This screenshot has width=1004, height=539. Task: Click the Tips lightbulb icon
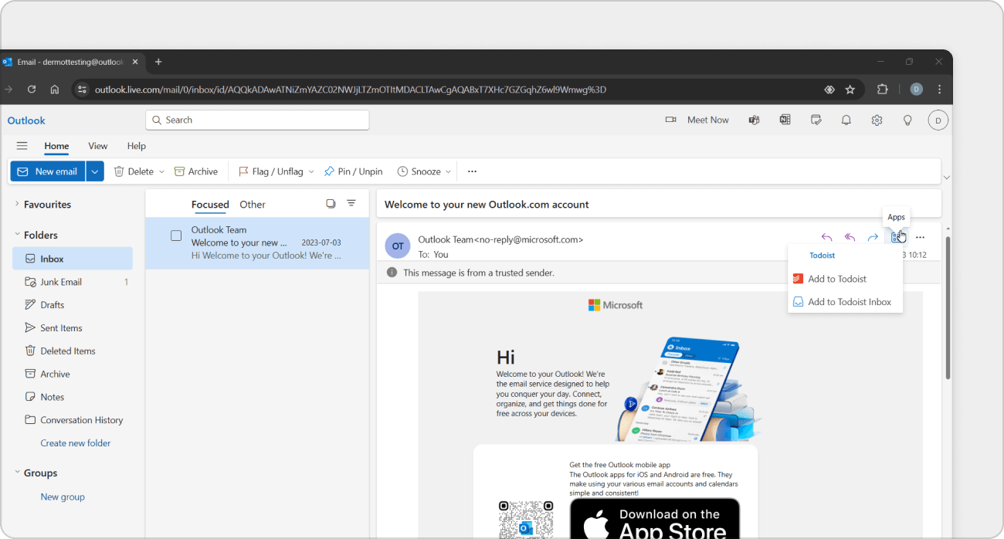click(x=907, y=120)
